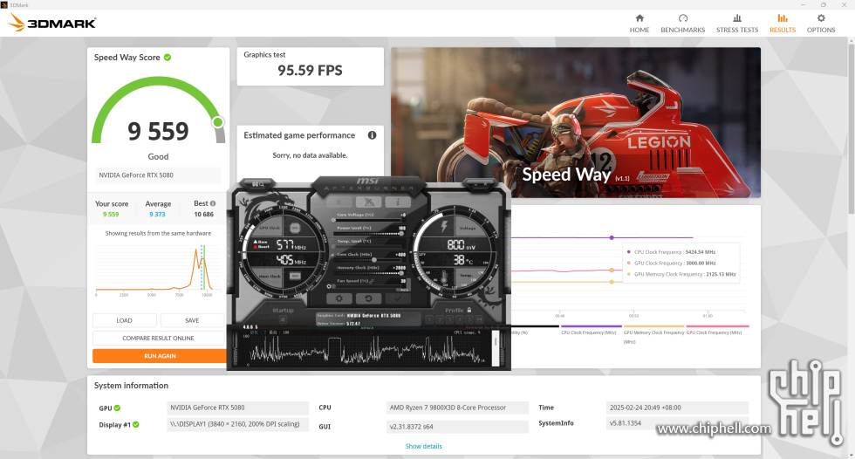Image resolution: width=855 pixels, height=459 pixels.
Task: Click the GPU chip icon on clock gauge
Action: click(295, 228)
